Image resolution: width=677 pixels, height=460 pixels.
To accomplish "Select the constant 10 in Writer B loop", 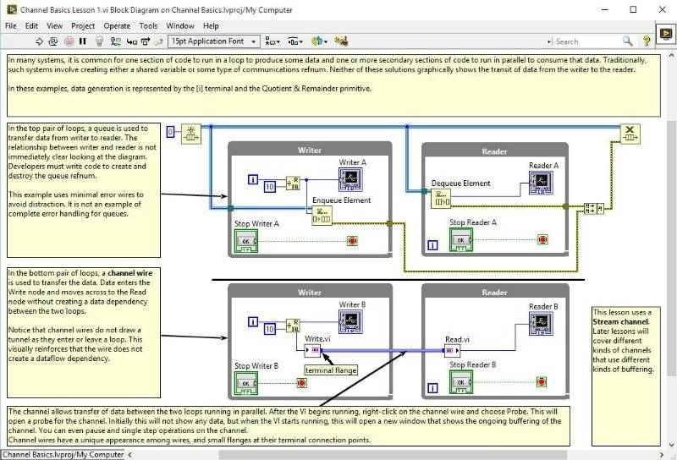I will (x=270, y=329).
